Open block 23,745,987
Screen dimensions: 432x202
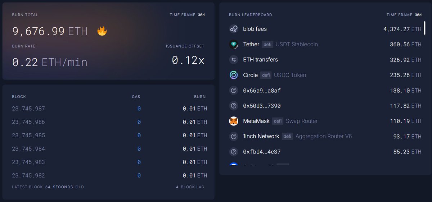pos(109,109)
